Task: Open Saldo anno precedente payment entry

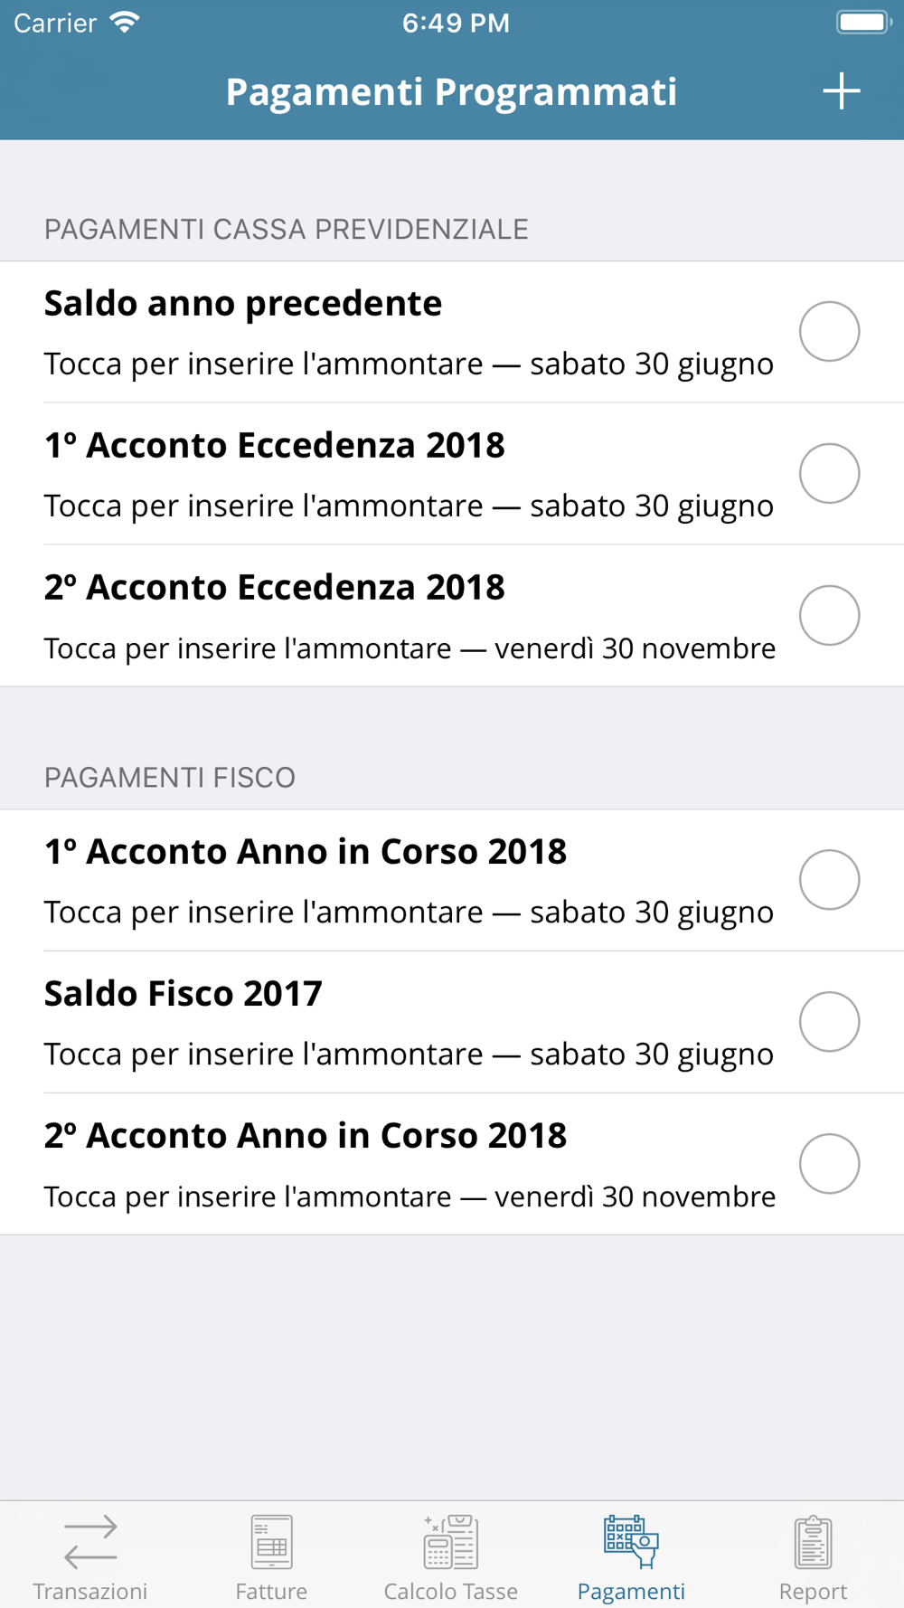Action: (x=407, y=332)
